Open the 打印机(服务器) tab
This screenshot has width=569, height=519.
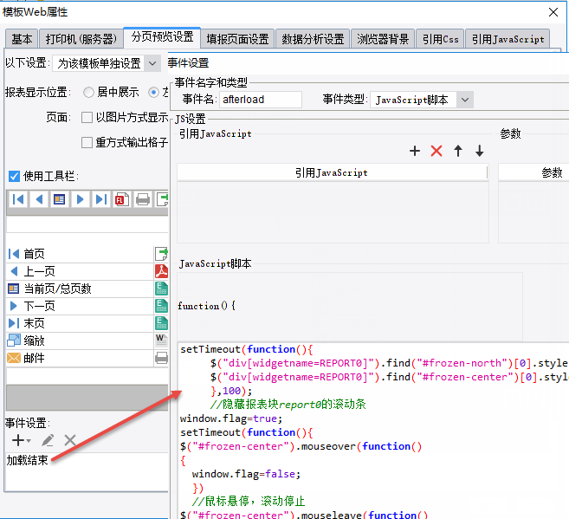tap(81, 39)
